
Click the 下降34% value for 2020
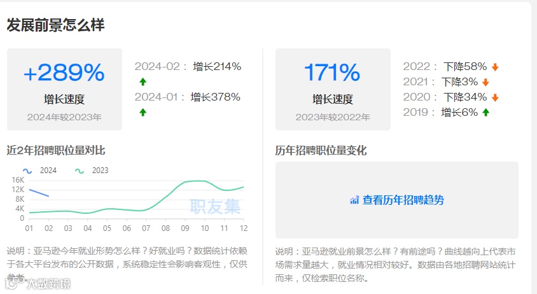point(465,97)
